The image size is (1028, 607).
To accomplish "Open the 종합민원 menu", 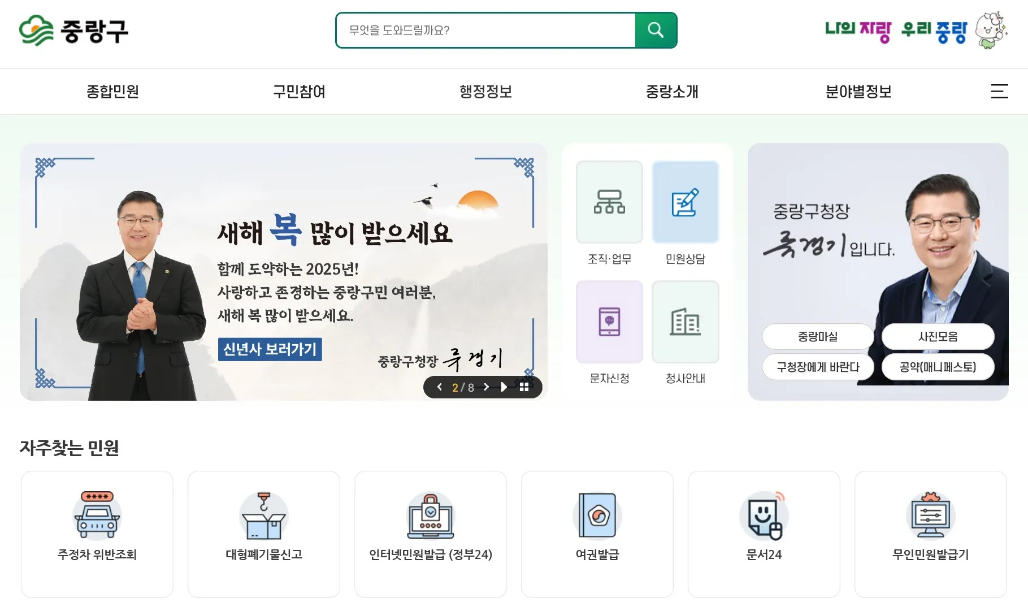I will [112, 92].
